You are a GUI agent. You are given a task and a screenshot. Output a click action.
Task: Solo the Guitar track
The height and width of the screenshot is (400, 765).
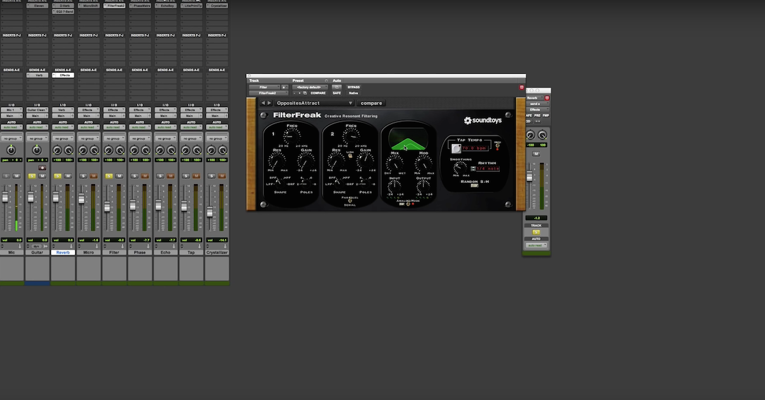pyautogui.click(x=33, y=176)
